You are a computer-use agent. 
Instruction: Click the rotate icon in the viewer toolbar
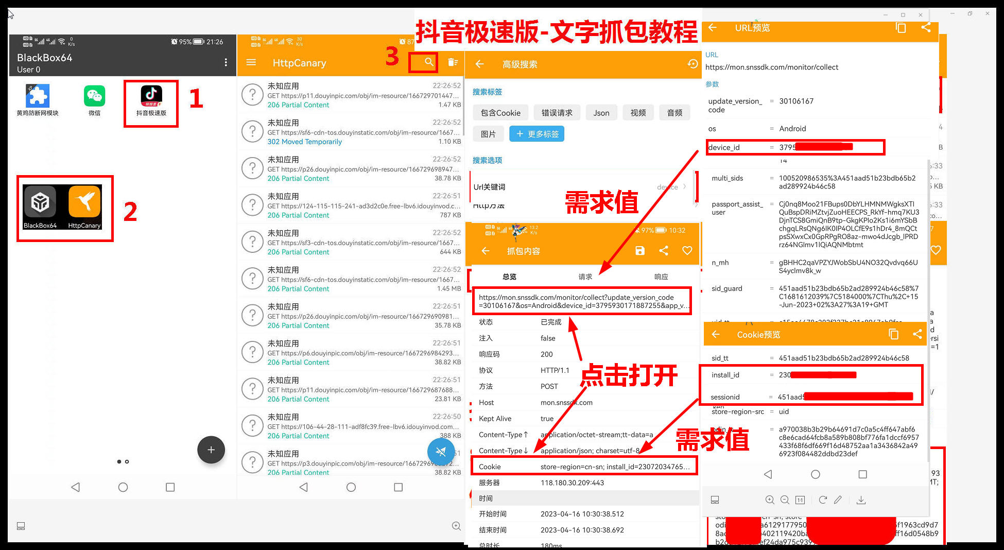pyautogui.click(x=823, y=500)
